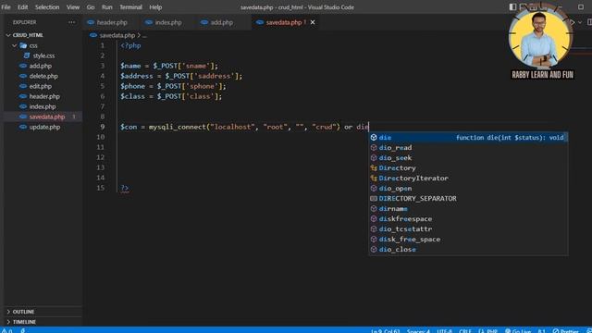This screenshot has width=592, height=333.
Task: Open the Selection menu
Action: pyautogui.click(x=47, y=7)
